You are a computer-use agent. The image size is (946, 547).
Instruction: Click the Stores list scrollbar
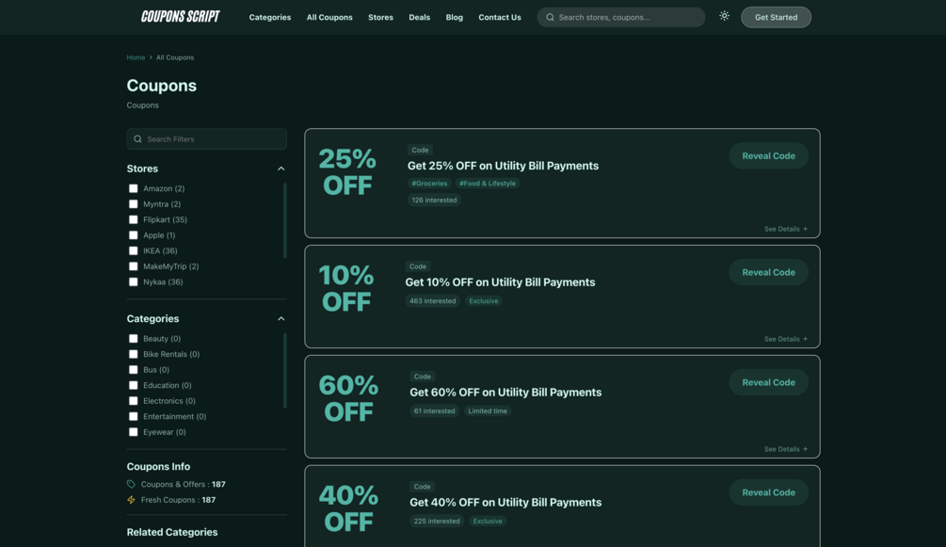pos(285,220)
